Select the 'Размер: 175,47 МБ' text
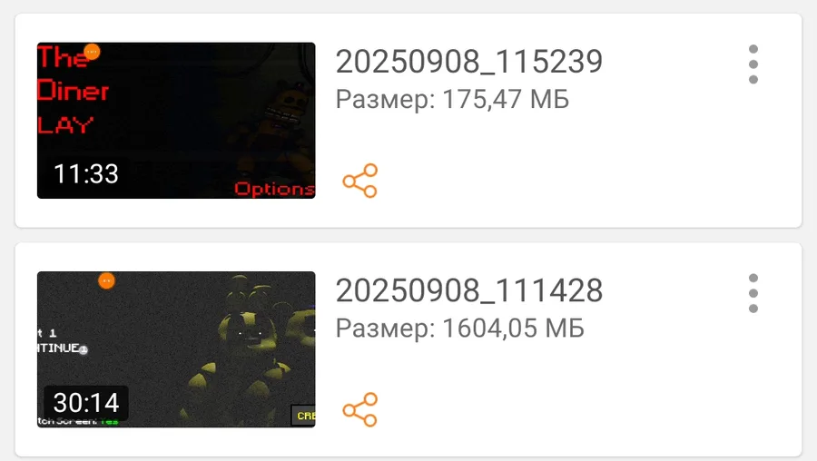Viewport: 817px width, 461px height. (452, 99)
